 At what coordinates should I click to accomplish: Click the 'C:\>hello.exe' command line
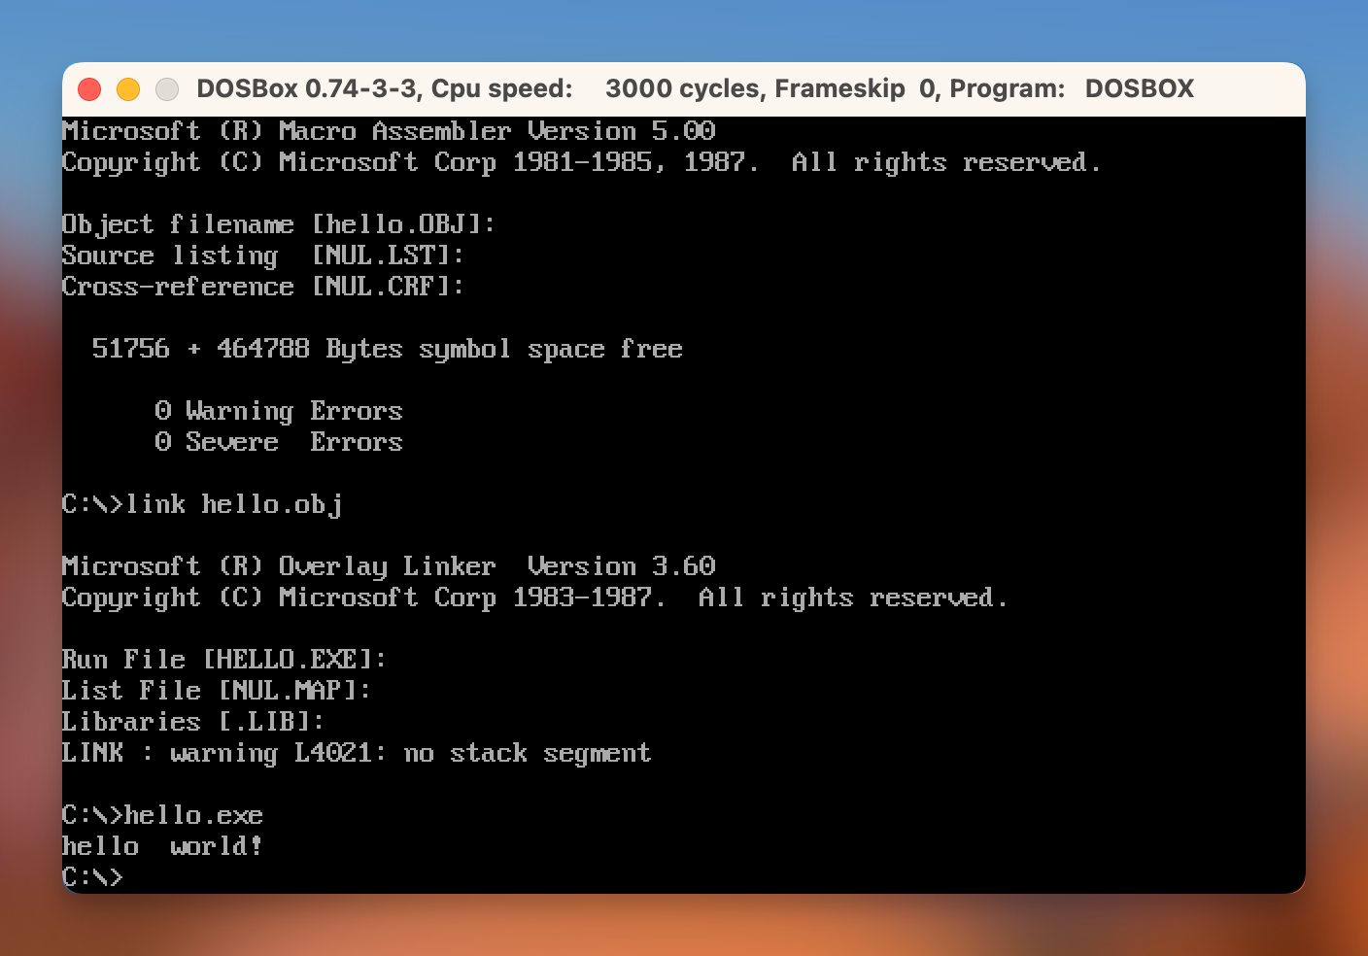163,815
